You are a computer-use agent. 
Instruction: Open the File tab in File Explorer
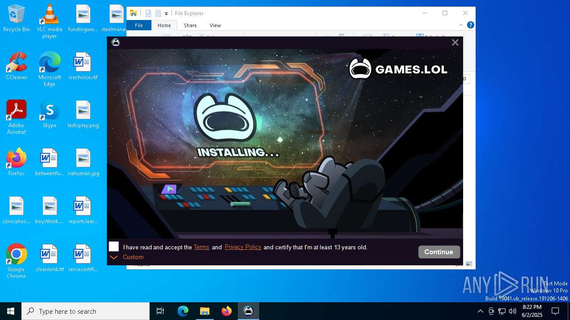[139, 25]
